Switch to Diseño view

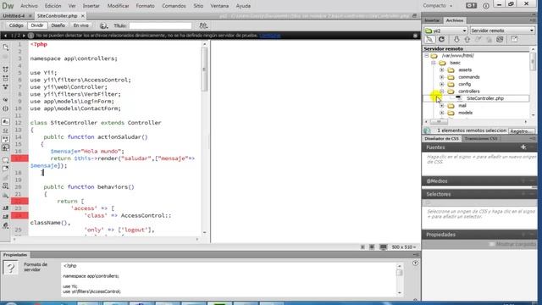[58, 25]
